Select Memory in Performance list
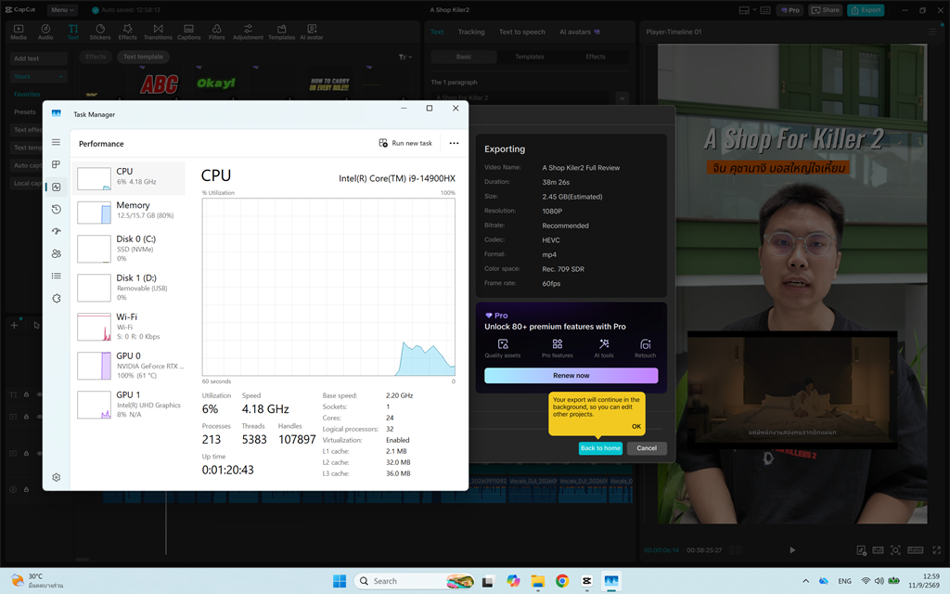Viewport: 950px width, 594px height. pos(128,213)
